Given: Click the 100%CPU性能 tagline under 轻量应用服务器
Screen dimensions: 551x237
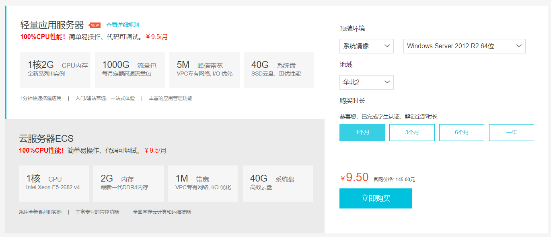Looking at the screenshot, I should pos(42,37).
